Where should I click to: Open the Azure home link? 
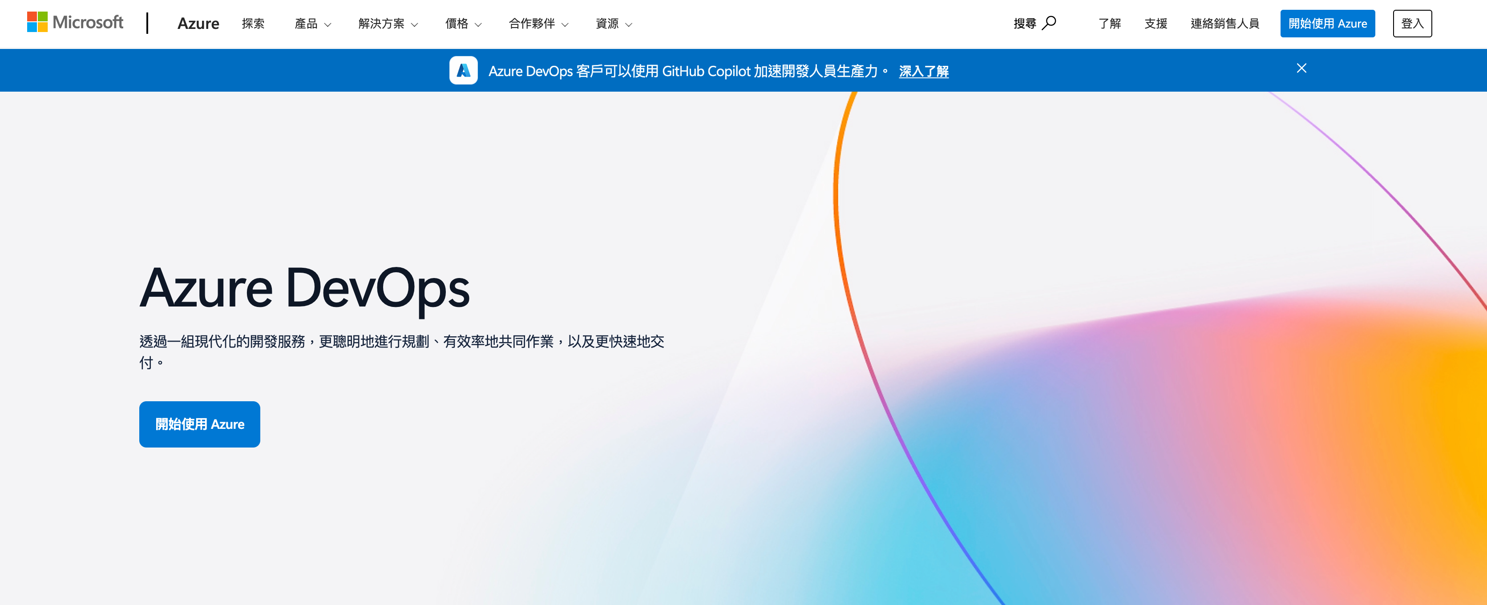[198, 24]
